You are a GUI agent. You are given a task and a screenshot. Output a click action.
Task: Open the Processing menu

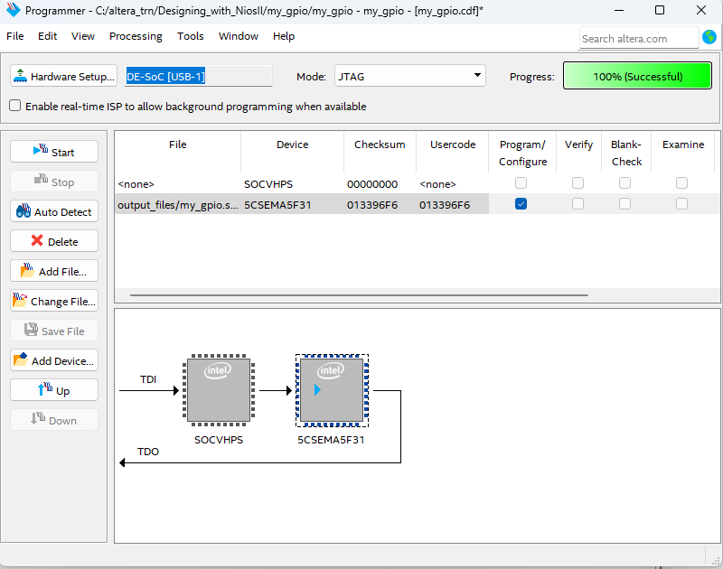pos(136,36)
